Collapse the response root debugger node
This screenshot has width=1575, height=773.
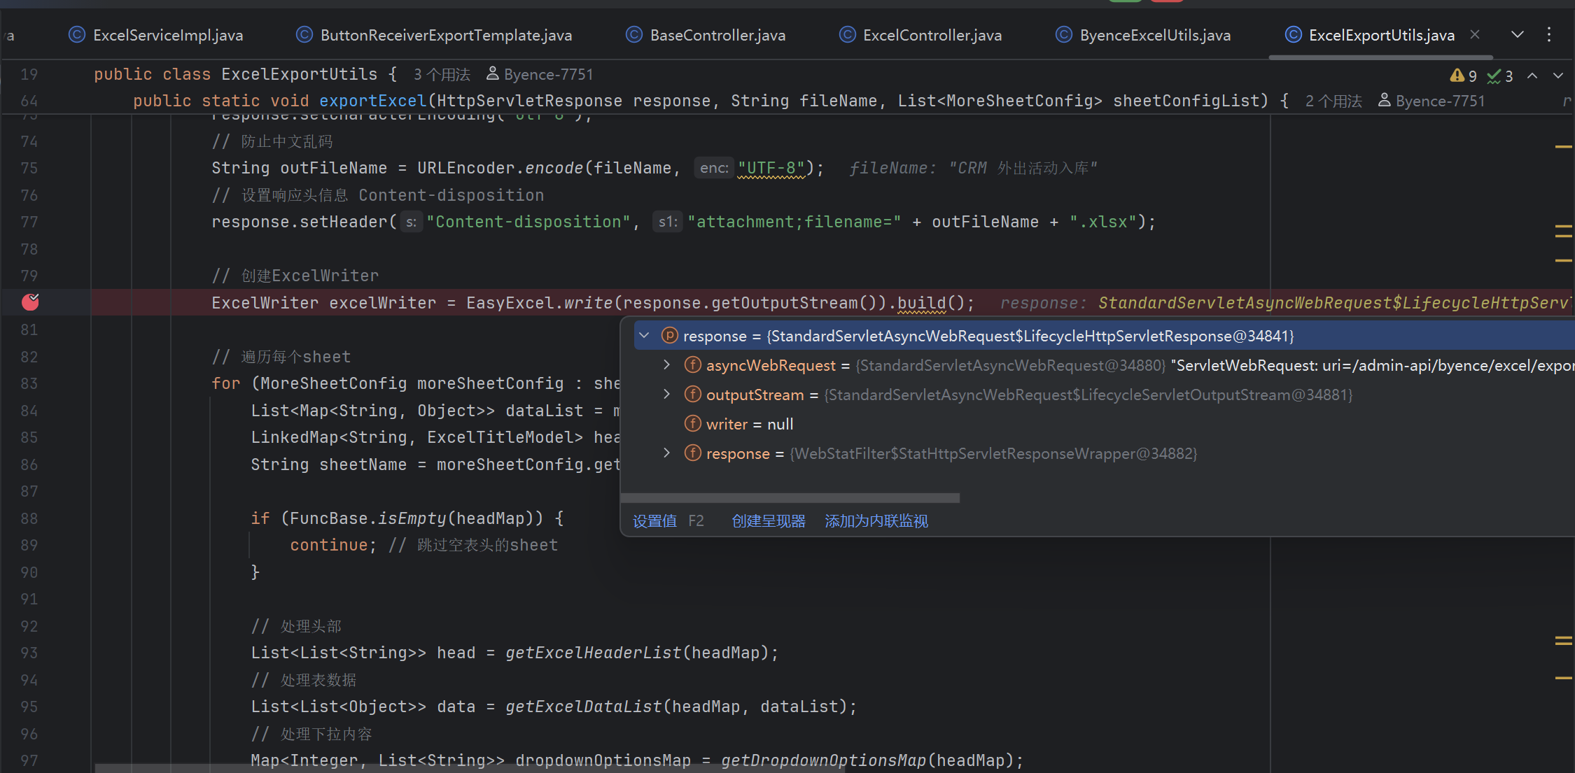pos(644,336)
